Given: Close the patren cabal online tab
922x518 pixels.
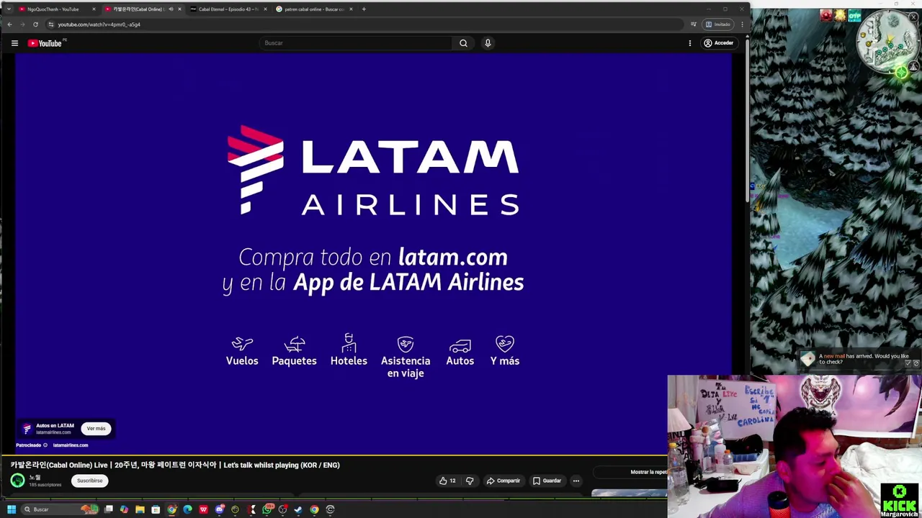Looking at the screenshot, I should point(351,9).
